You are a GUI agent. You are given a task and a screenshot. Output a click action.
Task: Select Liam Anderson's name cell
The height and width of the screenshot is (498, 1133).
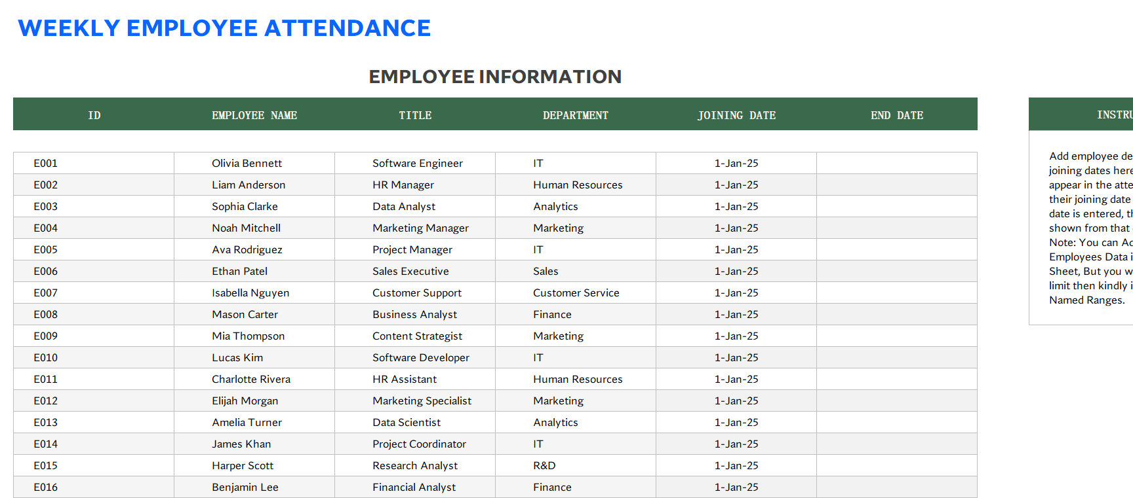[x=254, y=185]
